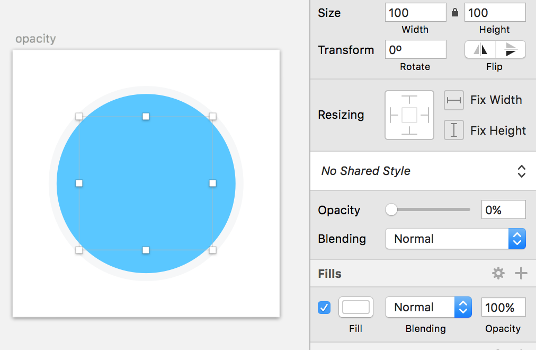536x350 pixels.
Task: Open the fill Blending mode dropdown
Action: click(428, 307)
